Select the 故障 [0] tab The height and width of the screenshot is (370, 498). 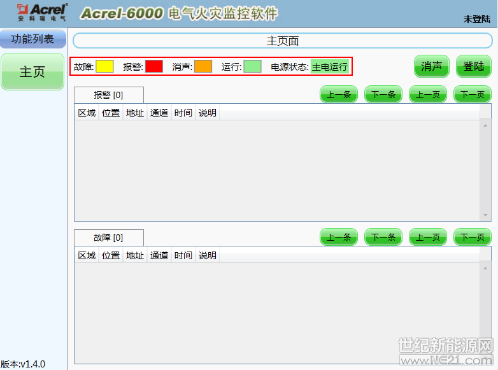coord(109,238)
